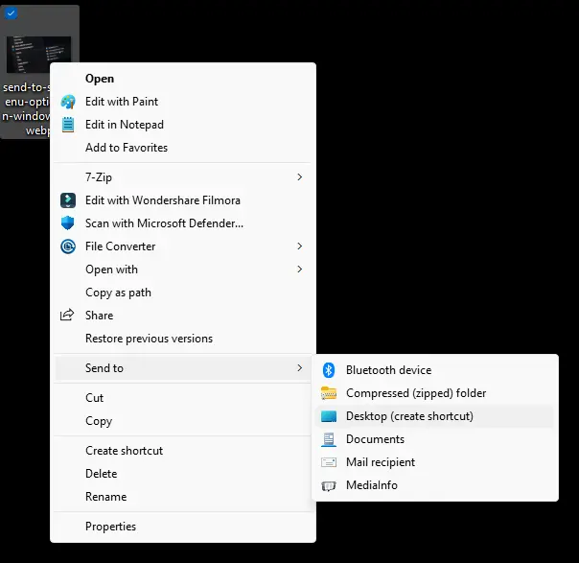Click the Paint icon beside Edit with Paint
The width and height of the screenshot is (579, 563).
68,102
